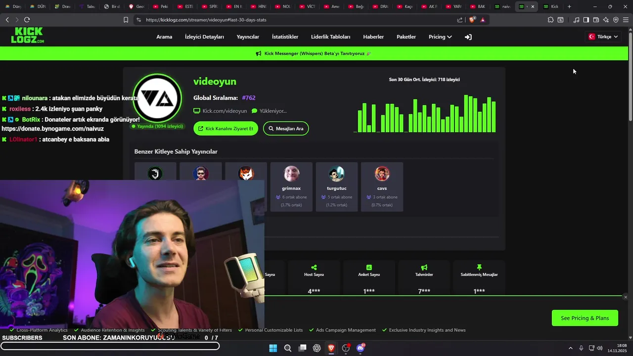Open Discord from the taskbar
Viewport: 633px width, 356px height.
coord(361,348)
